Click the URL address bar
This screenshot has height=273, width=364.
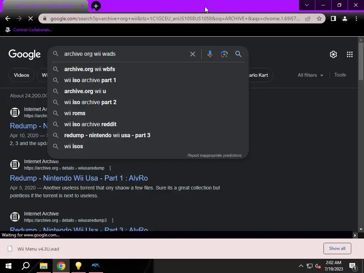(x=175, y=18)
